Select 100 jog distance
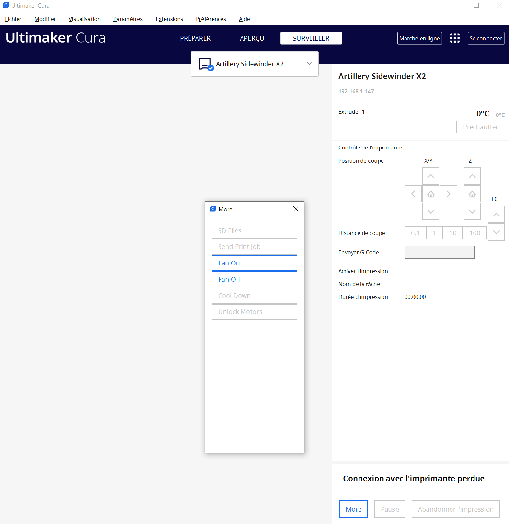This screenshot has width=509, height=524. (475, 233)
